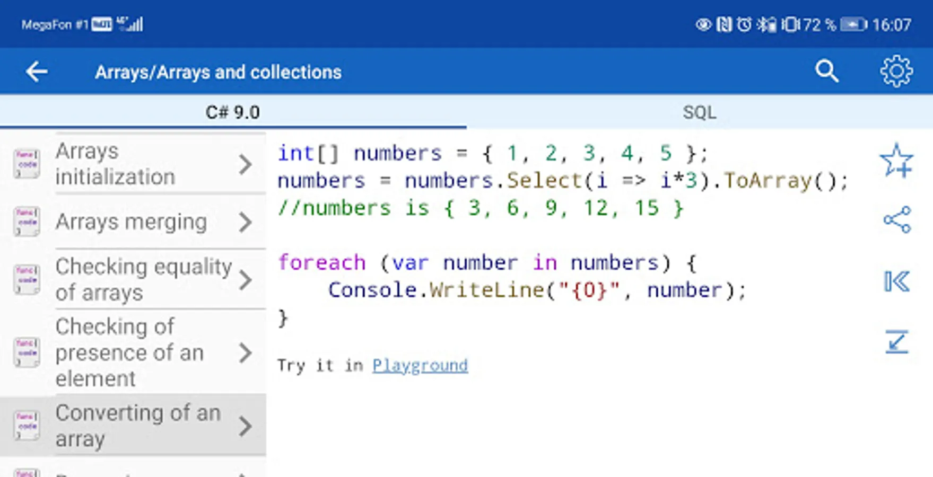Open settings via the gear icon
Image resolution: width=933 pixels, height=477 pixels.
(896, 71)
